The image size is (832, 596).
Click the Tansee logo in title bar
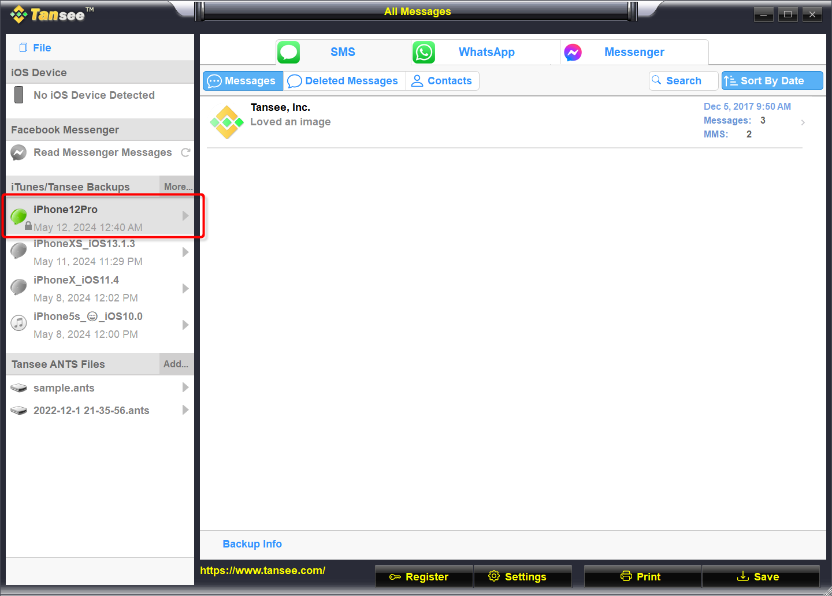coord(52,14)
